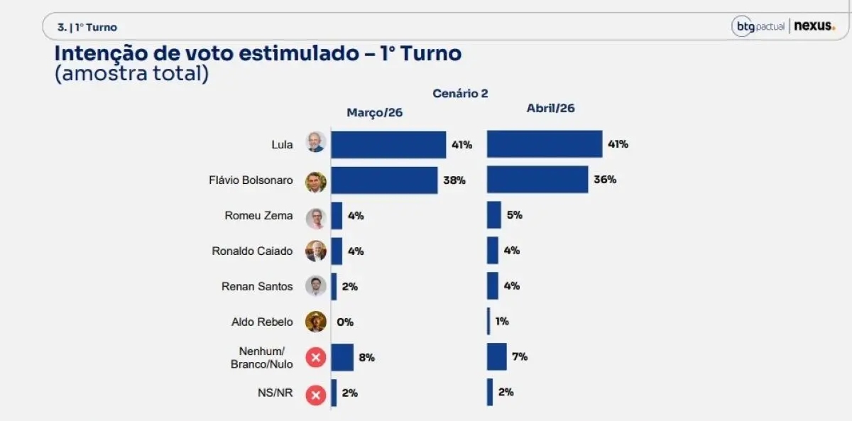Screen dimensions: 852x421
Task: Click Lula's 41% bar for Março/26
Action: 388,145
